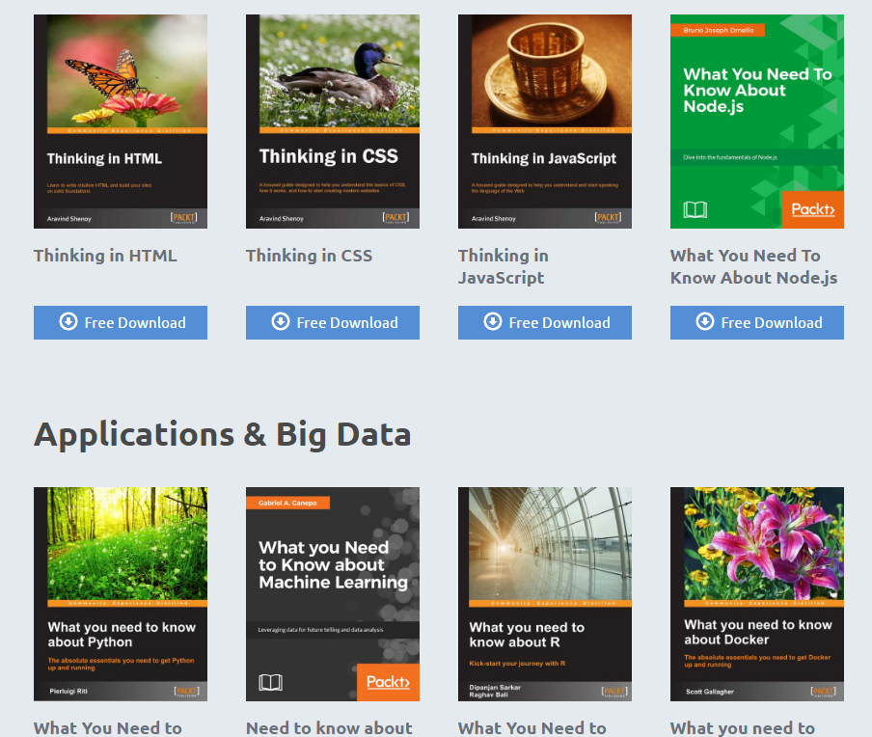The width and height of the screenshot is (872, 737).
Task: Click Free Download under Thinking in CSS
Action: (x=332, y=322)
